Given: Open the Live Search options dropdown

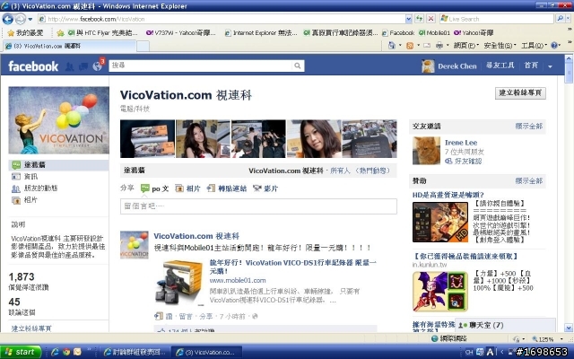Looking at the screenshot, I should pos(569,18).
